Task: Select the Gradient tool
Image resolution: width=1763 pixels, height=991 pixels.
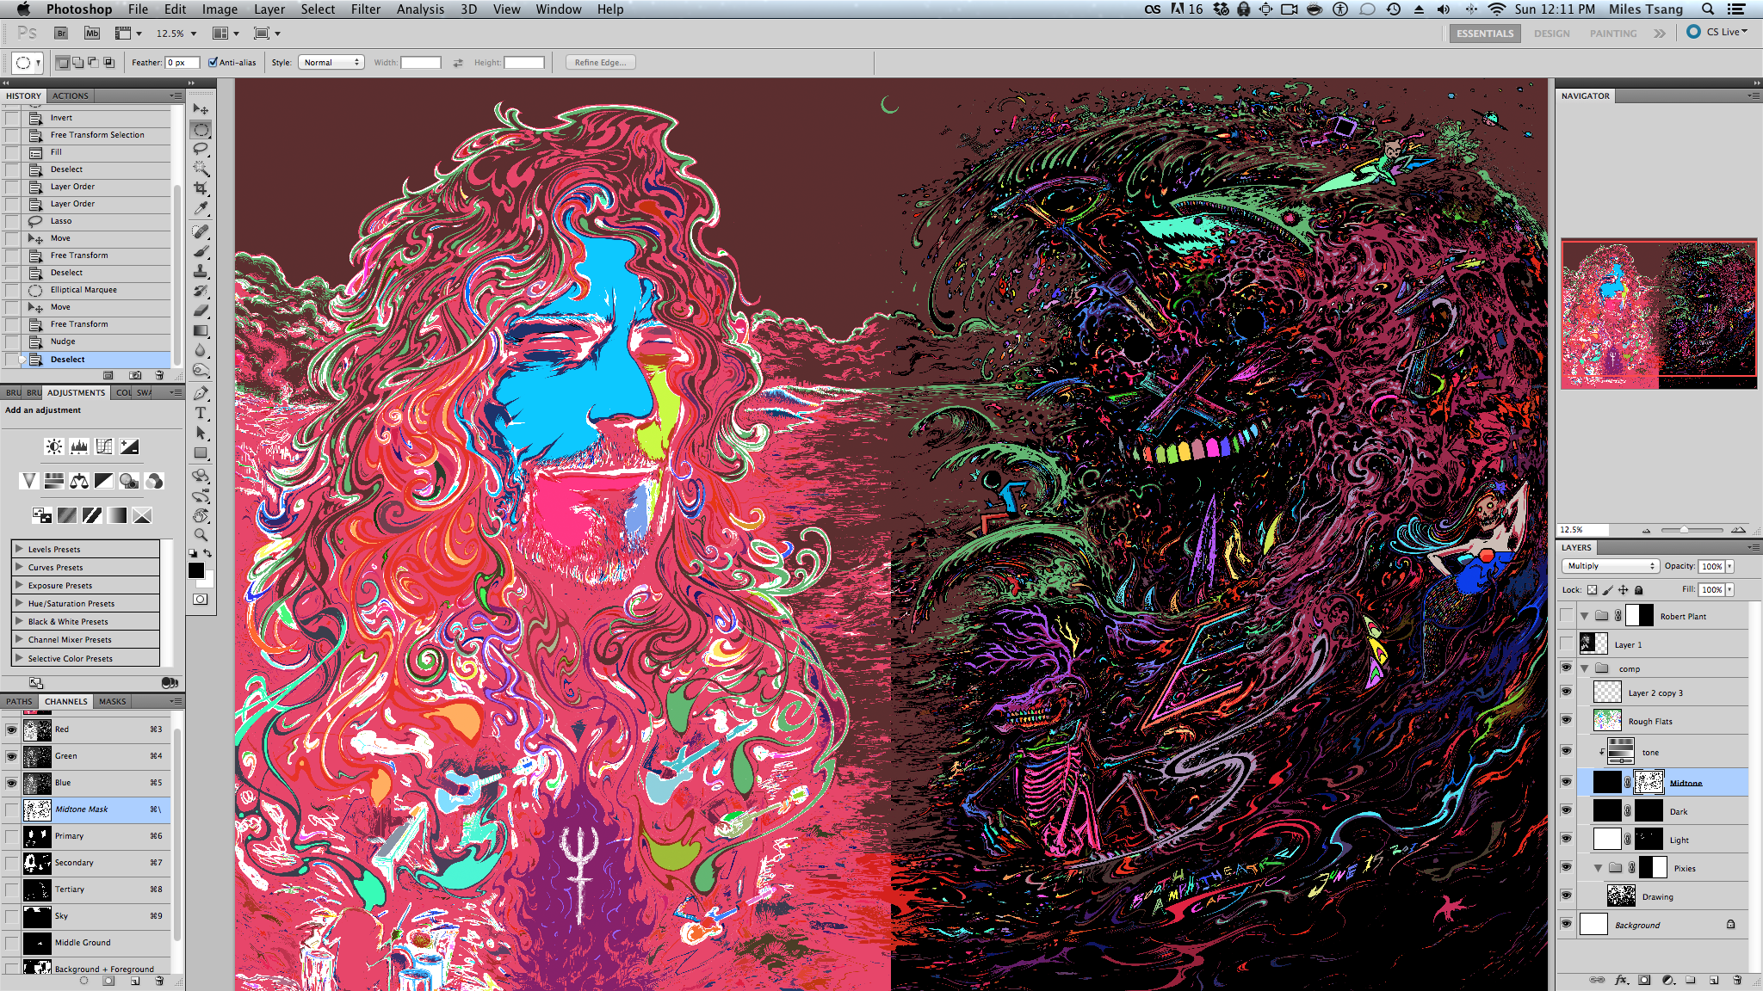Action: (201, 330)
